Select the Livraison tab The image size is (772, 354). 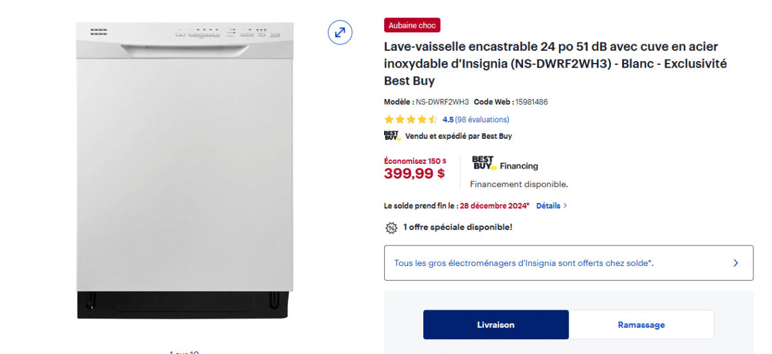495,324
